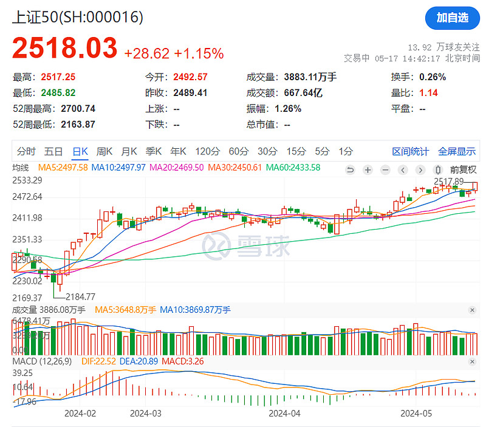
Task: Switch to the 五日 chart tab
Action: [53, 151]
